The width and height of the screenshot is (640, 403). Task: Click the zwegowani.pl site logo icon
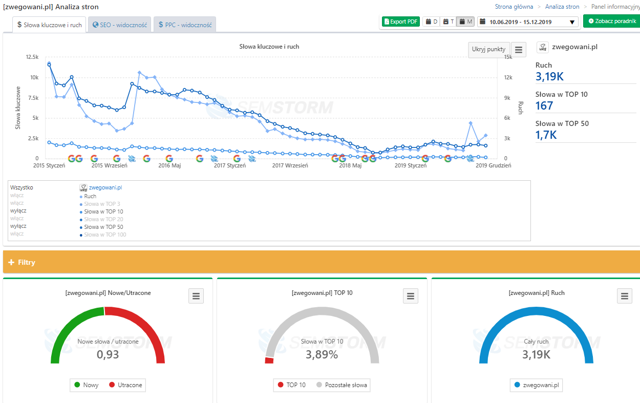click(543, 47)
